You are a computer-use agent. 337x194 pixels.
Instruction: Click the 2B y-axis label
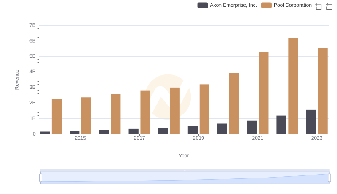[x=32, y=103]
